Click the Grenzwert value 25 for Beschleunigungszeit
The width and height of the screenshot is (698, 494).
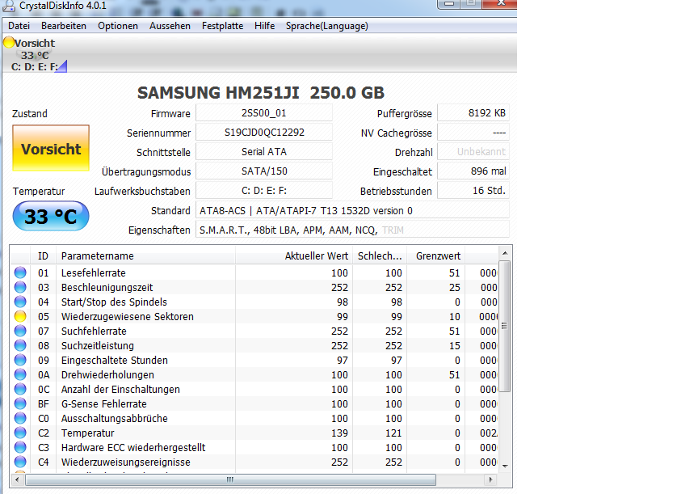pyautogui.click(x=455, y=287)
